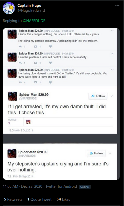The width and height of the screenshot is (124, 206).
Task: Click the Original badge beside Twitter for Android
Action: pos(85,187)
